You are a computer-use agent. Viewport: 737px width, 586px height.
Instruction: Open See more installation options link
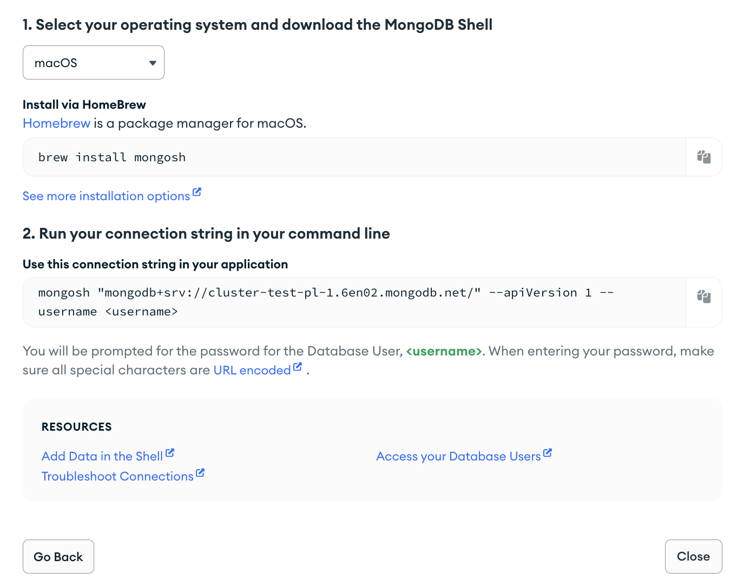111,195
